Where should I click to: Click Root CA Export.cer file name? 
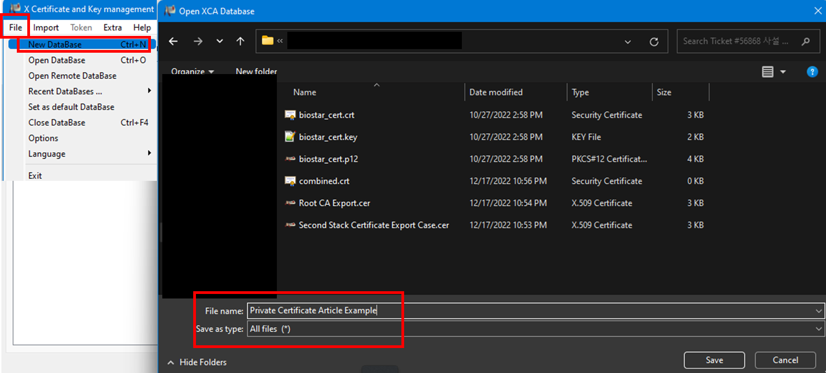pyautogui.click(x=334, y=203)
